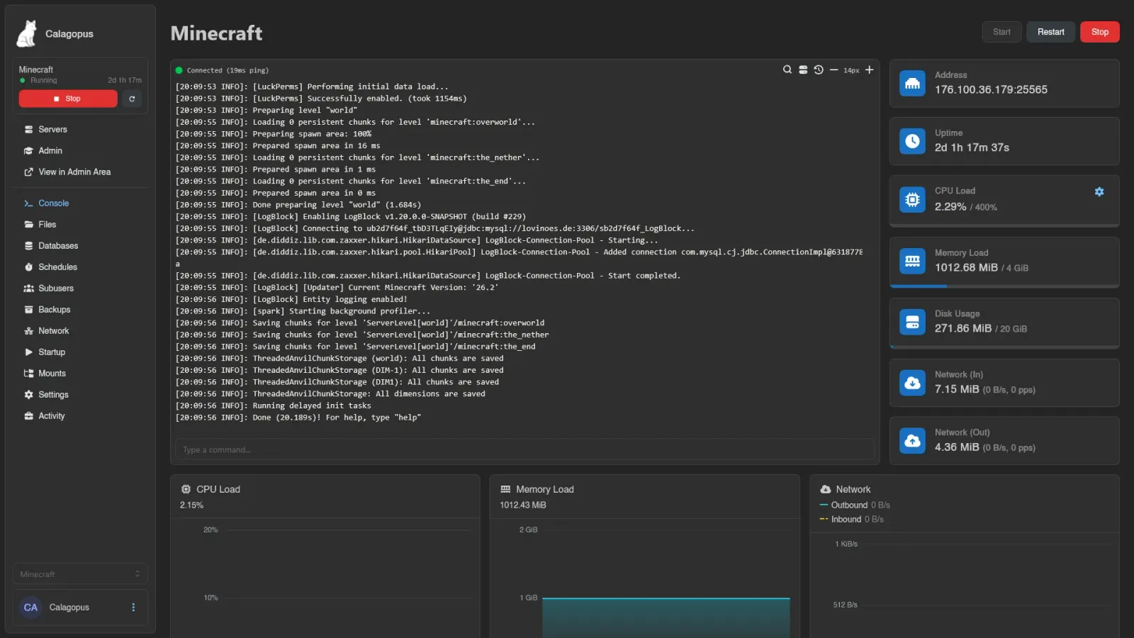This screenshot has height=638, width=1134.
Task: Click the 2.29% CPU load value
Action: (x=950, y=207)
